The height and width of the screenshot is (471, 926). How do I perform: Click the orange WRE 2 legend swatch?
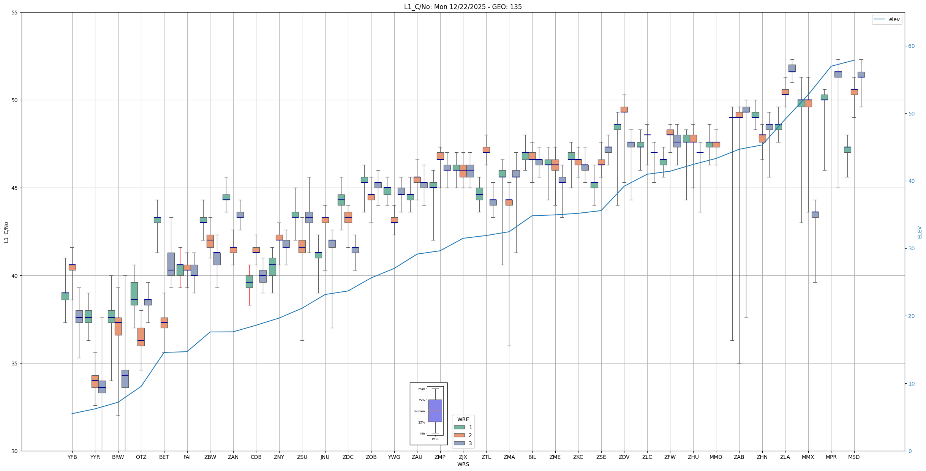(x=459, y=435)
